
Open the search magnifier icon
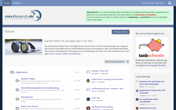[x=170, y=3]
